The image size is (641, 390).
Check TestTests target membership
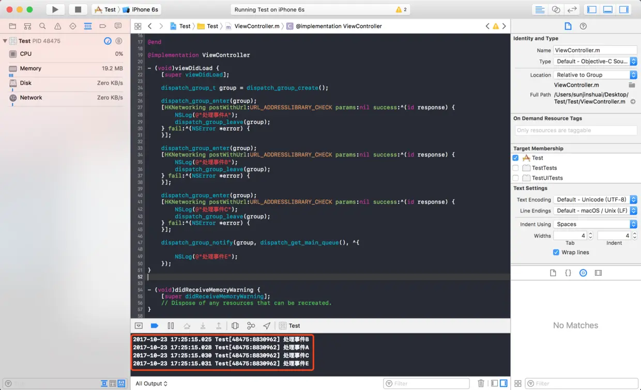tap(515, 168)
